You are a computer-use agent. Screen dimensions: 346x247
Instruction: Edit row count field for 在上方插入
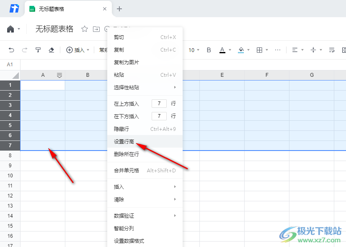(159, 104)
